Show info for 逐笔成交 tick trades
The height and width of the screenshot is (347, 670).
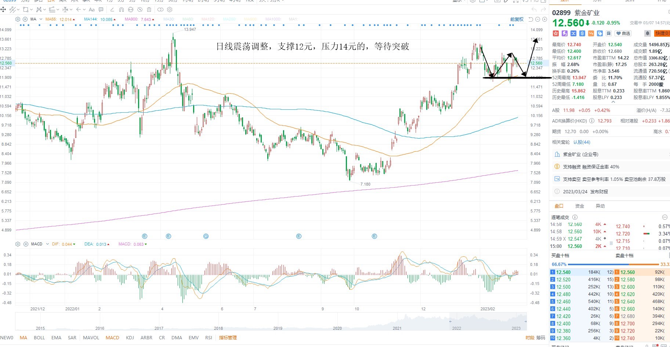(575, 217)
